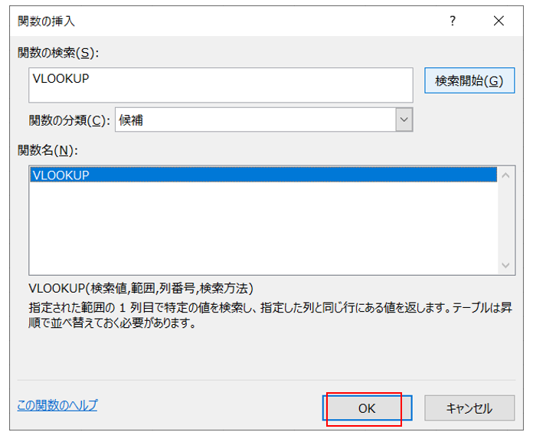Click the function list vertical scrollbar track
Screen dimensions: 533x442
pyautogui.click(x=507, y=221)
